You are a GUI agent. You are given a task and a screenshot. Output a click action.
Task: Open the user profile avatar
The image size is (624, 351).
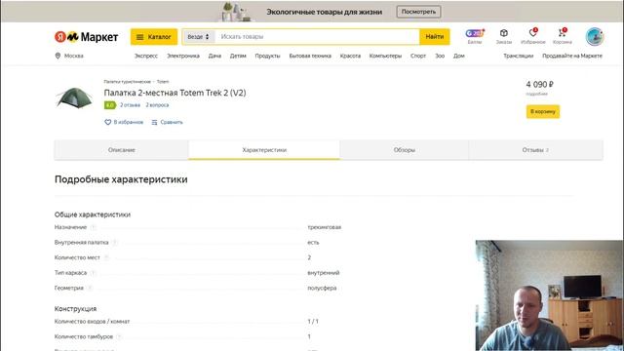pos(595,37)
